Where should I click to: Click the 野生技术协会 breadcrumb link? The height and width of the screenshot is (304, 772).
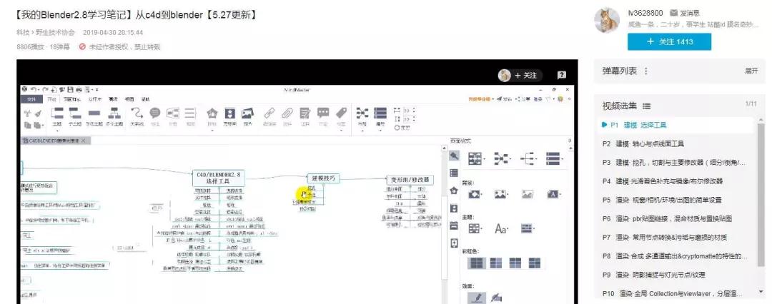pyautogui.click(x=55, y=32)
